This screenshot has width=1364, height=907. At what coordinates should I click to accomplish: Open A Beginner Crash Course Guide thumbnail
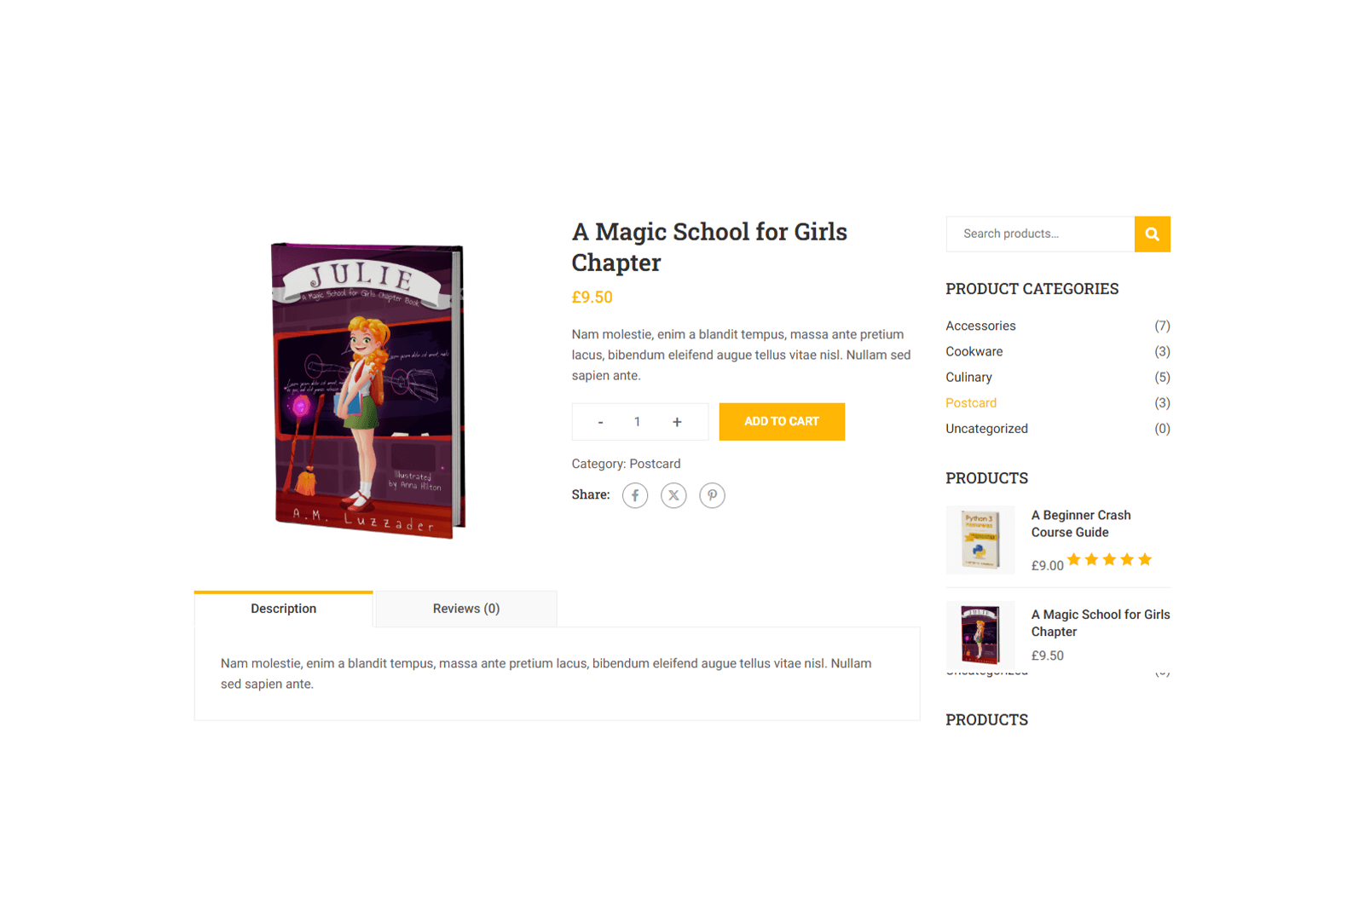tap(980, 540)
